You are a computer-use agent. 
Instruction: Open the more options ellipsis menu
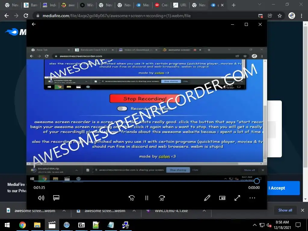[x=252, y=198]
